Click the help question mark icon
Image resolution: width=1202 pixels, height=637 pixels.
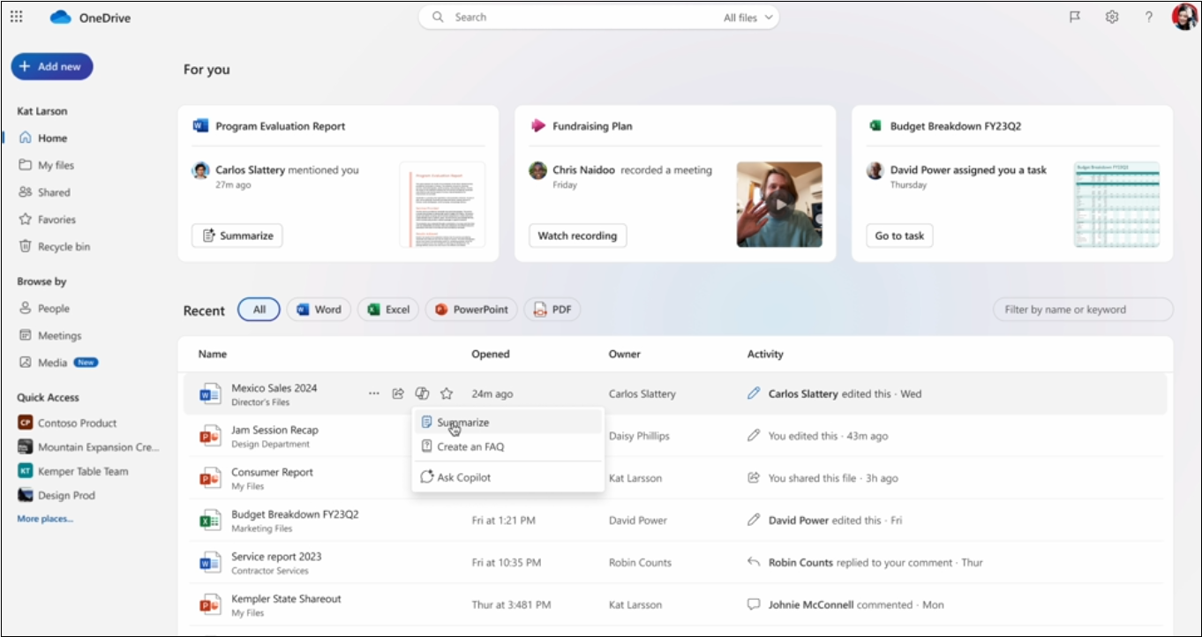pyautogui.click(x=1148, y=17)
